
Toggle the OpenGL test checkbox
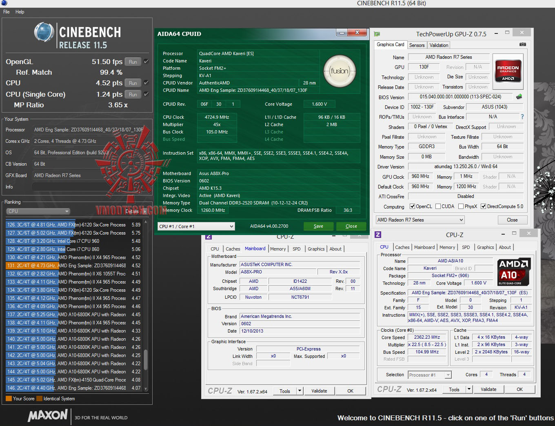146,62
